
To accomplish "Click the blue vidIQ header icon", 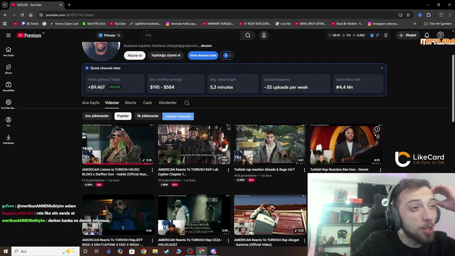I will click(372, 35).
